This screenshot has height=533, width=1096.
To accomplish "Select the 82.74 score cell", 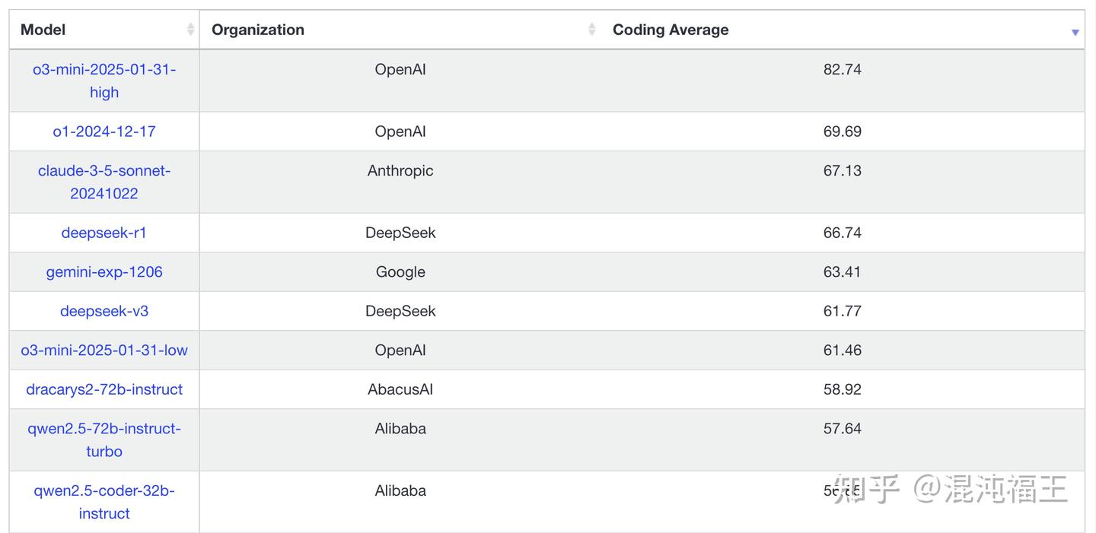I will (x=842, y=69).
